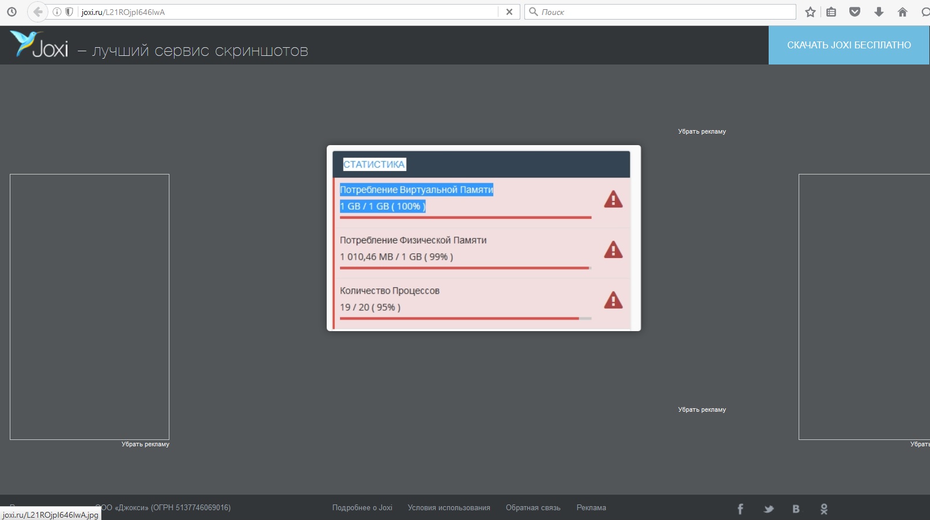Open the Twitter icon in the footer

tap(769, 509)
